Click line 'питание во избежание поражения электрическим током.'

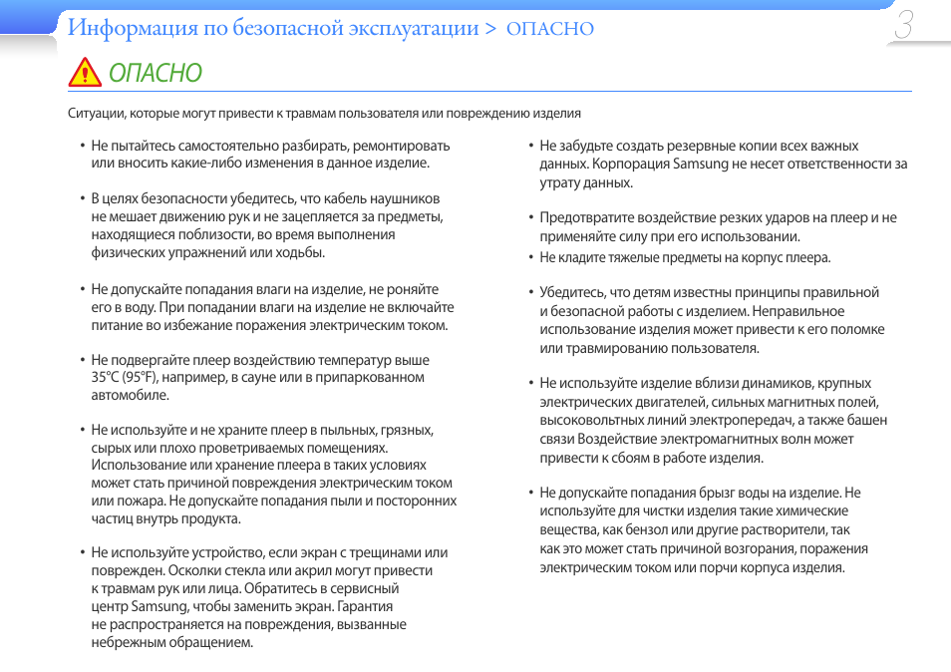pos(269,326)
